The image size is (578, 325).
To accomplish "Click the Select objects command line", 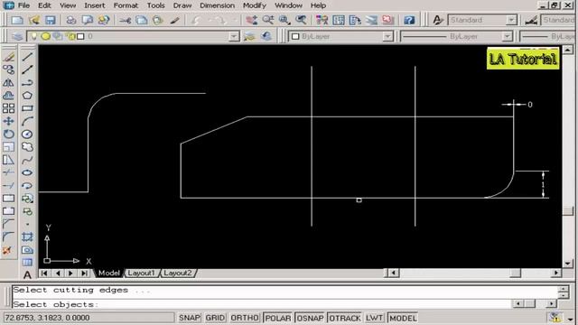I will pyautogui.click(x=262, y=304).
